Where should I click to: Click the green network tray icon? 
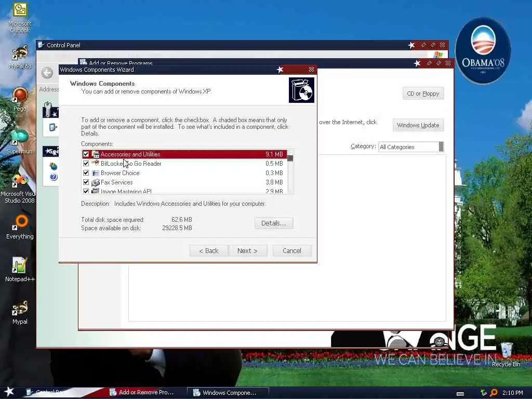coord(484,393)
